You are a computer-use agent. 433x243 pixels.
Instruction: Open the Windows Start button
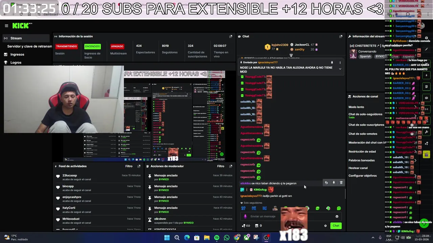[167, 238]
